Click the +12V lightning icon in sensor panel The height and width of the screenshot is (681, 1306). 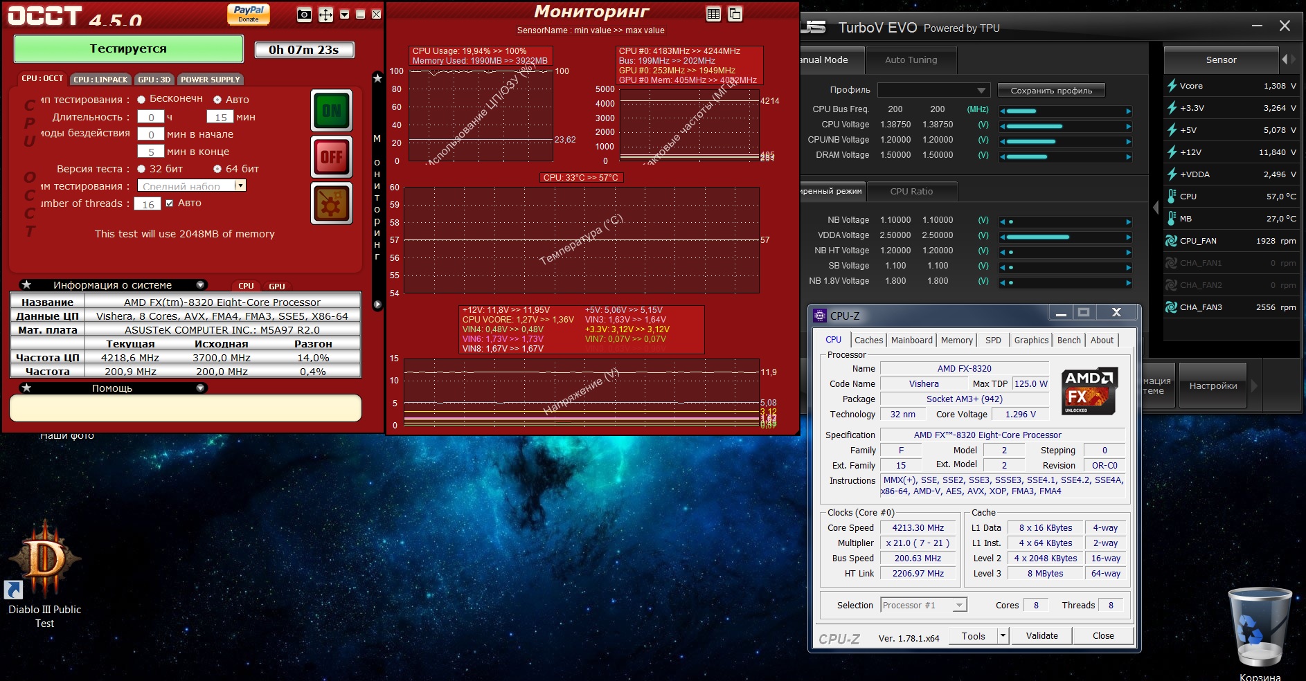pos(1172,152)
